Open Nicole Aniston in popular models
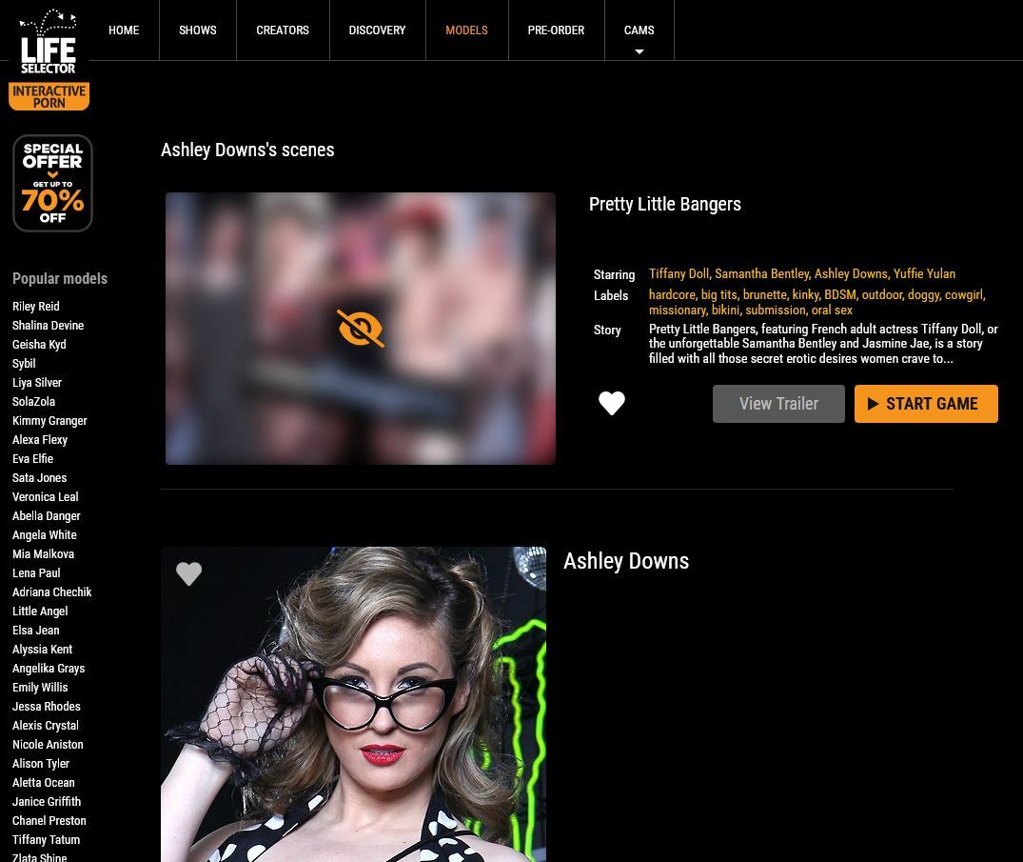Viewport: 1023px width, 862px height. click(x=48, y=745)
